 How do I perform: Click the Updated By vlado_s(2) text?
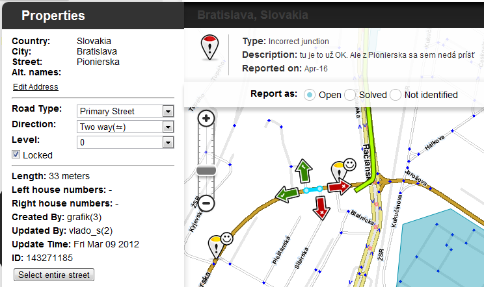tap(62, 231)
